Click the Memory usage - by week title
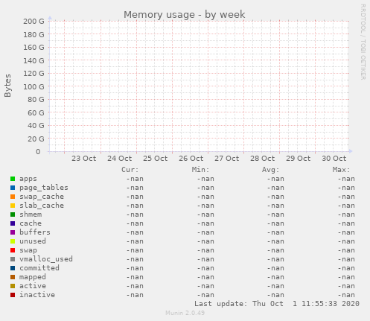 coord(185,15)
